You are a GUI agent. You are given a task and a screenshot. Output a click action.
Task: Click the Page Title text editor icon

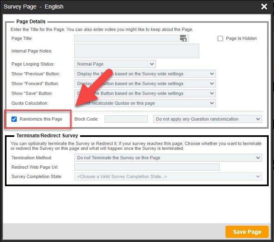click(x=183, y=38)
